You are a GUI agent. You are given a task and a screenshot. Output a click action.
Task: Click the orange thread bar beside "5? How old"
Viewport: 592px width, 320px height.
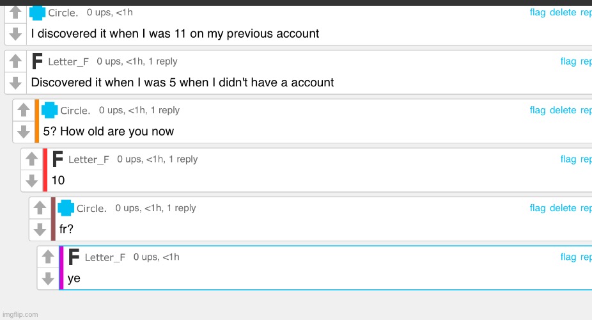tap(37, 120)
